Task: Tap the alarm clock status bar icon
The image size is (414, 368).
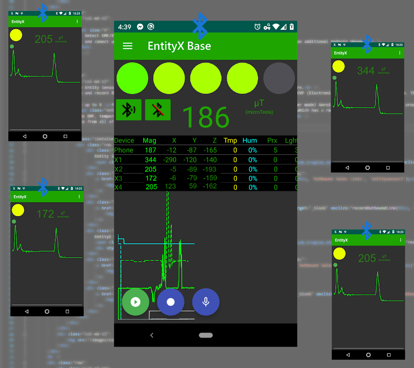Action: [x=258, y=27]
